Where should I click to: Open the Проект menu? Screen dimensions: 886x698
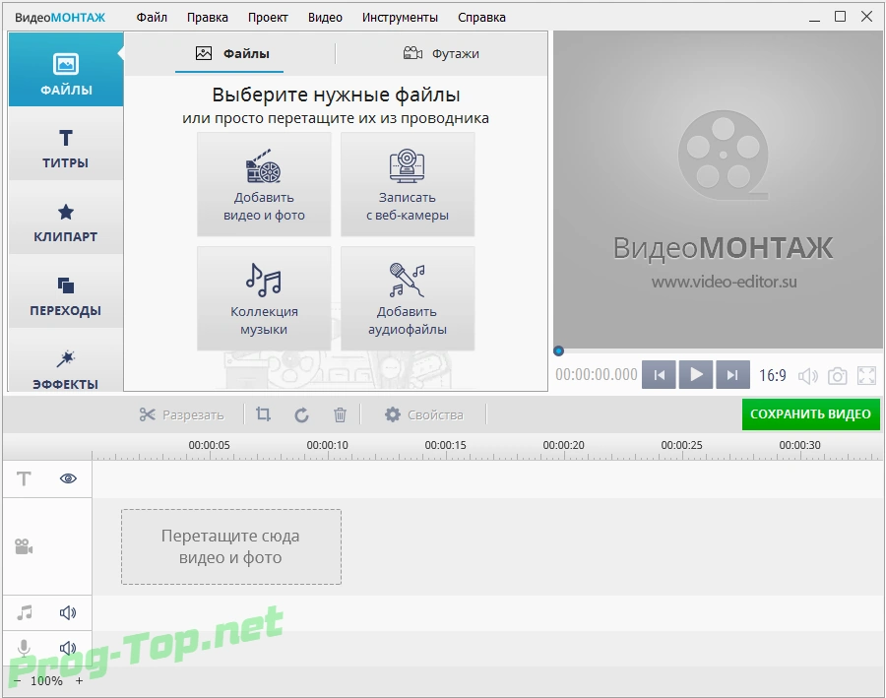[268, 18]
